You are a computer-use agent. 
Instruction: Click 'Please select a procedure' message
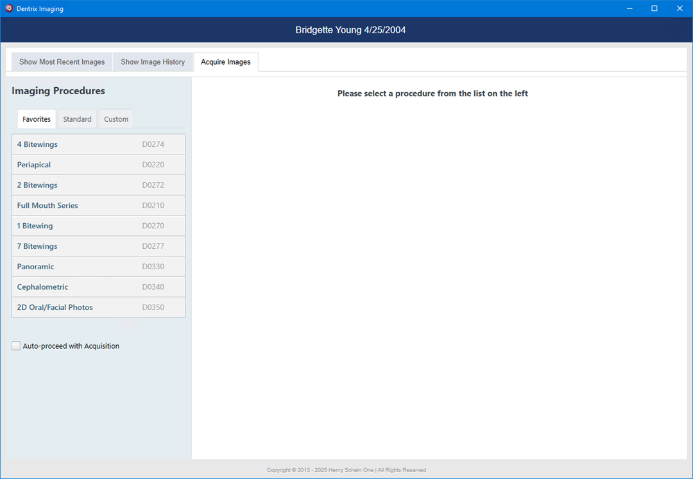[x=432, y=94]
